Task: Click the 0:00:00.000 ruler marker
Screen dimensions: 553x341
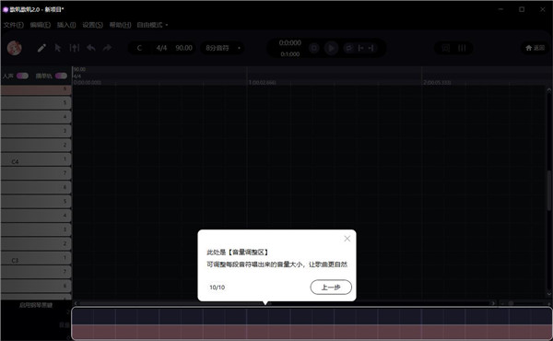Action: click(x=88, y=83)
